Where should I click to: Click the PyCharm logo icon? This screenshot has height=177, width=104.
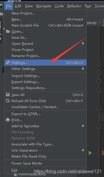[1, 6]
